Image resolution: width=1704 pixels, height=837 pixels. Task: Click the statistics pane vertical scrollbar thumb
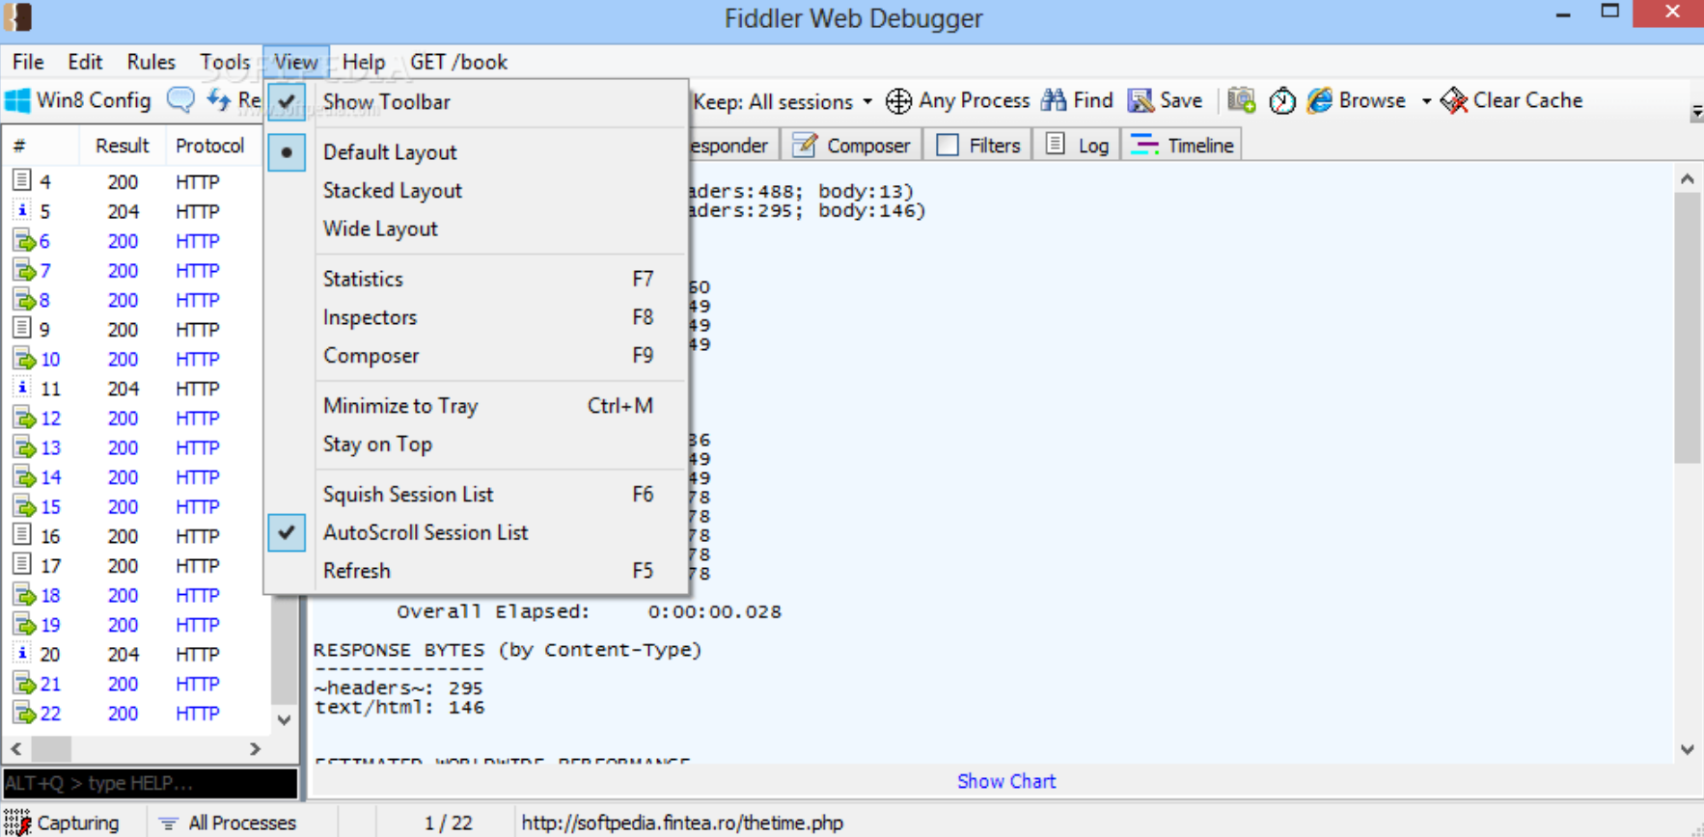point(1687,328)
